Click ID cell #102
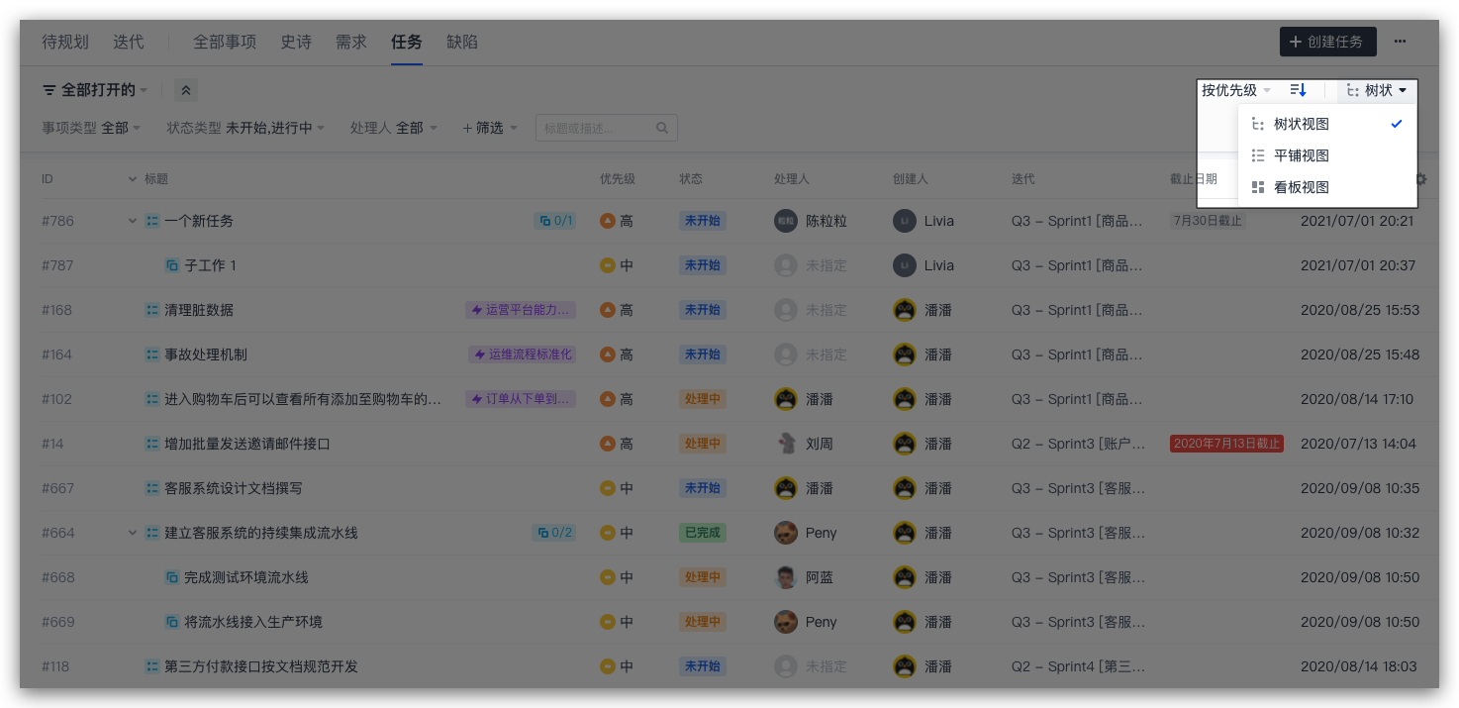The width and height of the screenshot is (1459, 708). click(56, 399)
